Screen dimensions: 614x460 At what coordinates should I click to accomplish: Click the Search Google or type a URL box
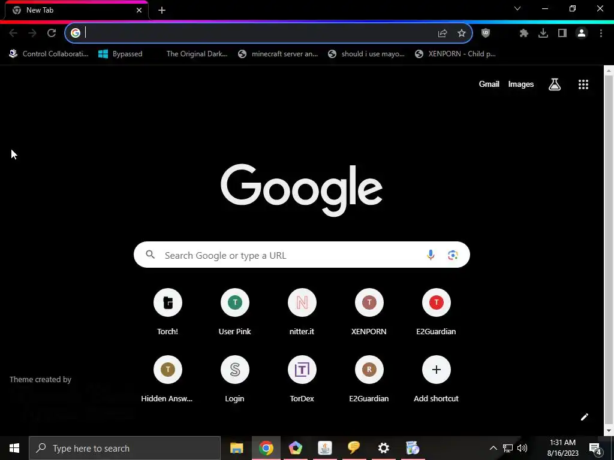(302, 255)
